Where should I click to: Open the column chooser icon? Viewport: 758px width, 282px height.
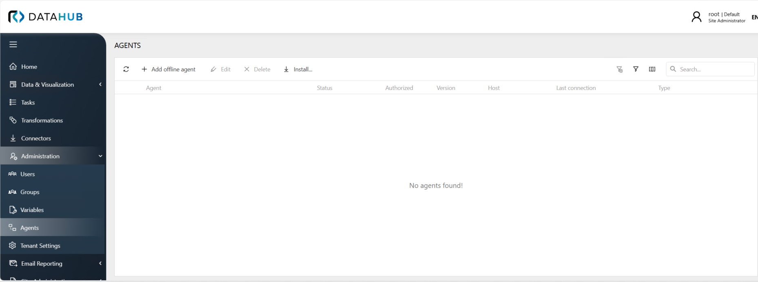(x=652, y=69)
